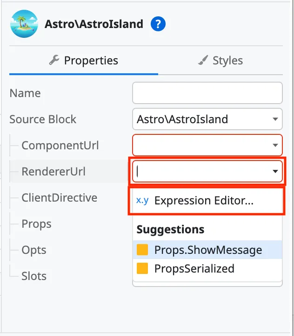
Task: Open the blue help question mark icon
Action: (x=158, y=24)
